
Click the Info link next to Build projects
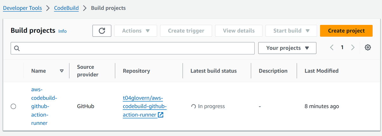coord(62,31)
